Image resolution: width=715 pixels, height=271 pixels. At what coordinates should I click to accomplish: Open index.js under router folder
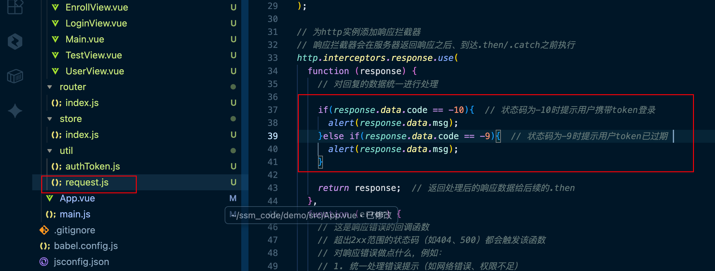click(x=82, y=103)
